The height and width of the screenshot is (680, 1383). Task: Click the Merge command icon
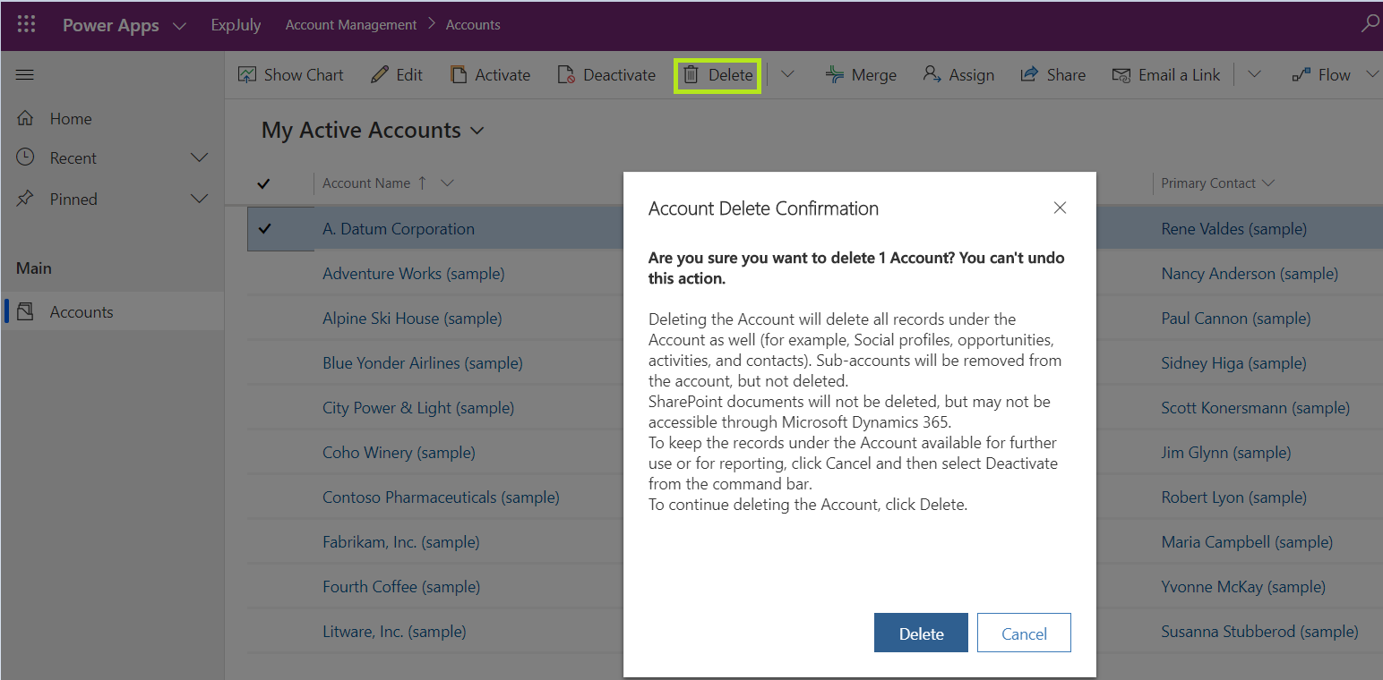point(835,75)
